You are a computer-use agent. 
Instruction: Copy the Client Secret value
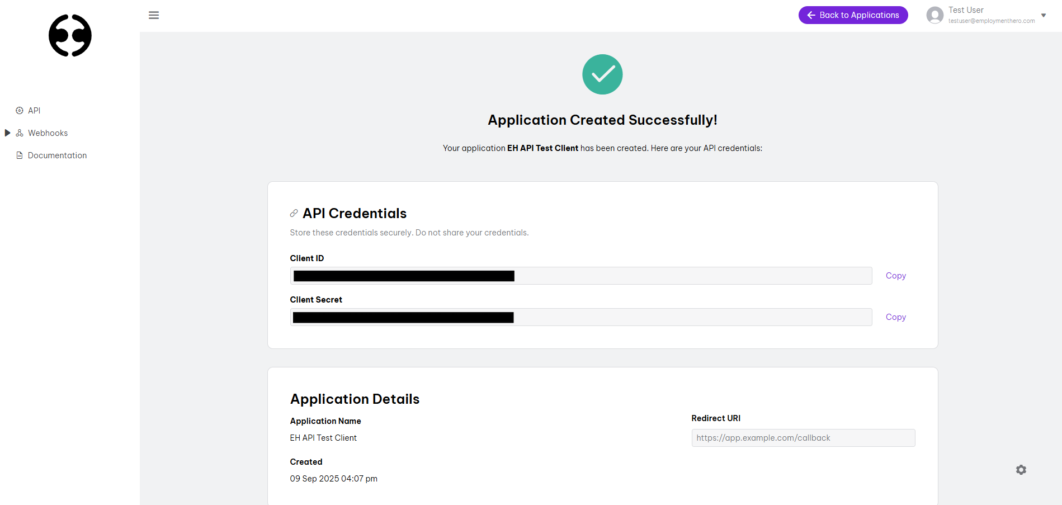click(x=895, y=317)
